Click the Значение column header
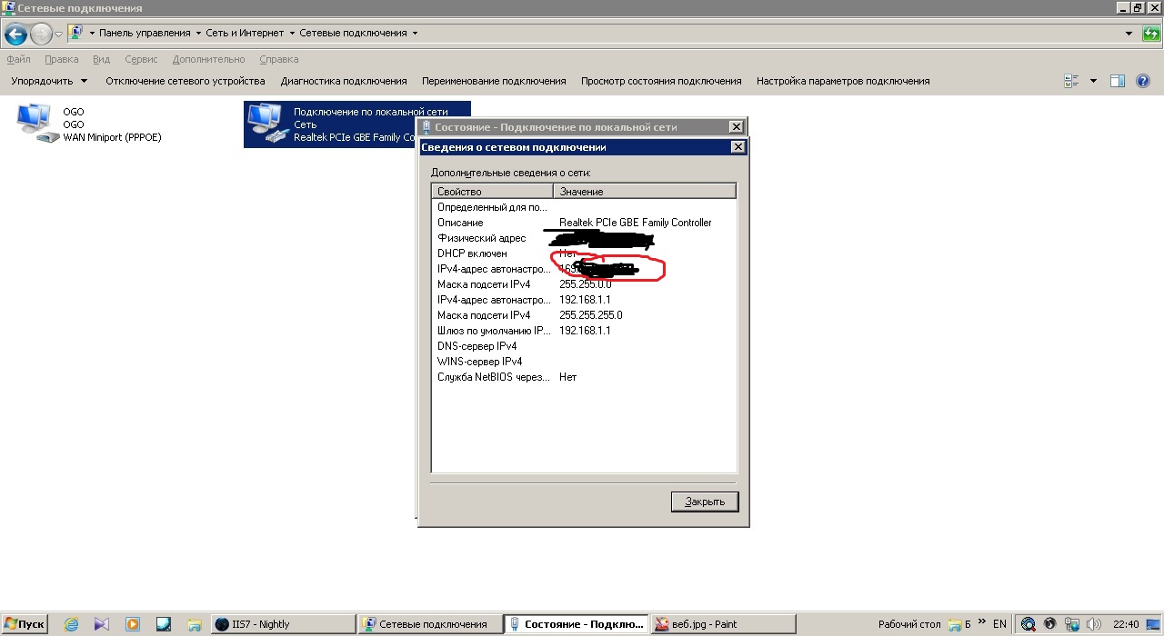The image size is (1164, 636). pyautogui.click(x=645, y=192)
